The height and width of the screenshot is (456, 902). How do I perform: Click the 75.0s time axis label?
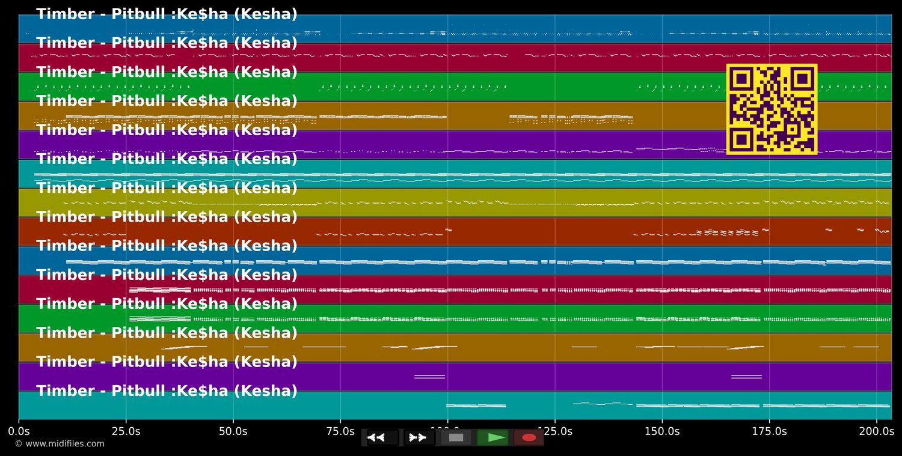[x=340, y=431]
